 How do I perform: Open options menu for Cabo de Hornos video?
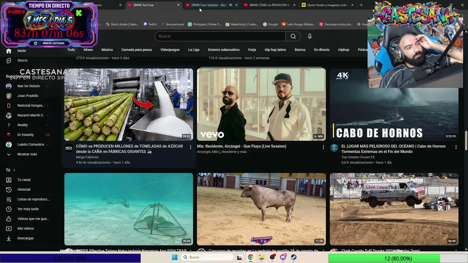pos(456,147)
